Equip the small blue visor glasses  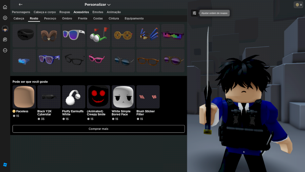24,61
